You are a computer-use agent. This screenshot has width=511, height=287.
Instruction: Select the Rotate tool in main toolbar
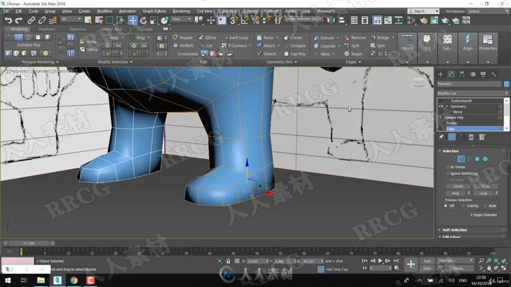click(143, 20)
